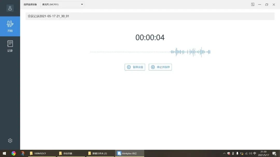
Task: Open the settings gear at sidebar bottom
Action: (x=10, y=140)
